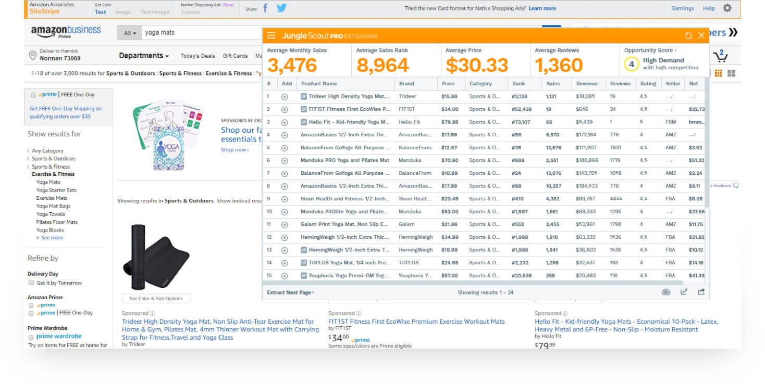Open the FIT1ST Fitness First EcoWise listing title
765x384 pixels.
point(416,322)
